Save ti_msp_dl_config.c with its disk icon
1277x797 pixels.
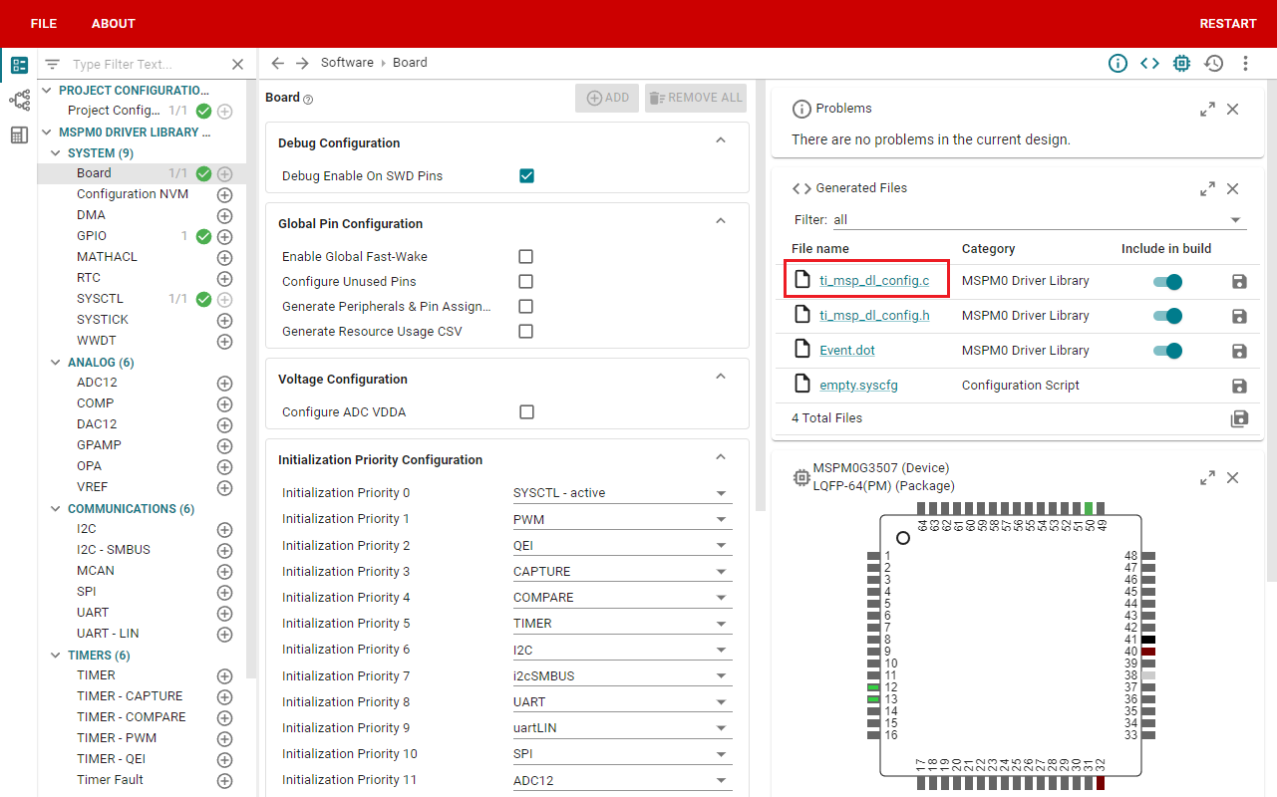pos(1239,281)
